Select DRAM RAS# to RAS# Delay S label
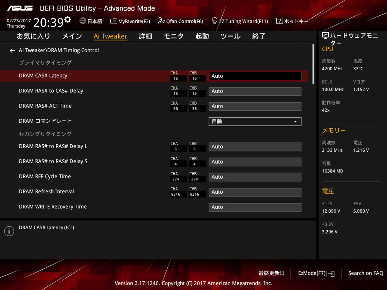 (x=53, y=161)
